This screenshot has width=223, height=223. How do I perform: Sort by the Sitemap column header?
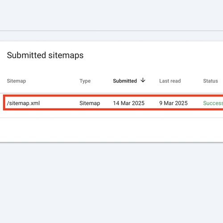[x=17, y=81]
